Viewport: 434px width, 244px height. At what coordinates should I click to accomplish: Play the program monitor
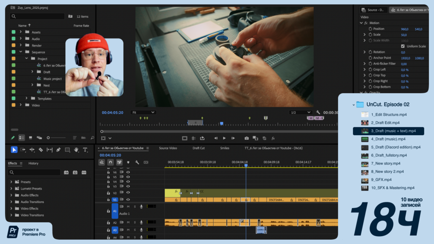[x=224, y=138]
